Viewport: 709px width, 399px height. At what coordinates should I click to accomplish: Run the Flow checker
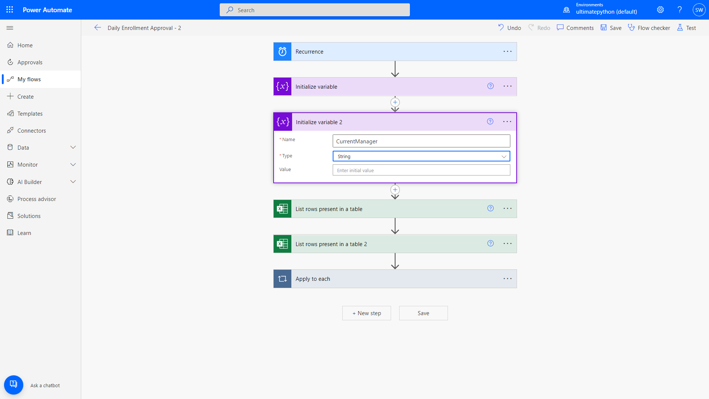(x=649, y=28)
